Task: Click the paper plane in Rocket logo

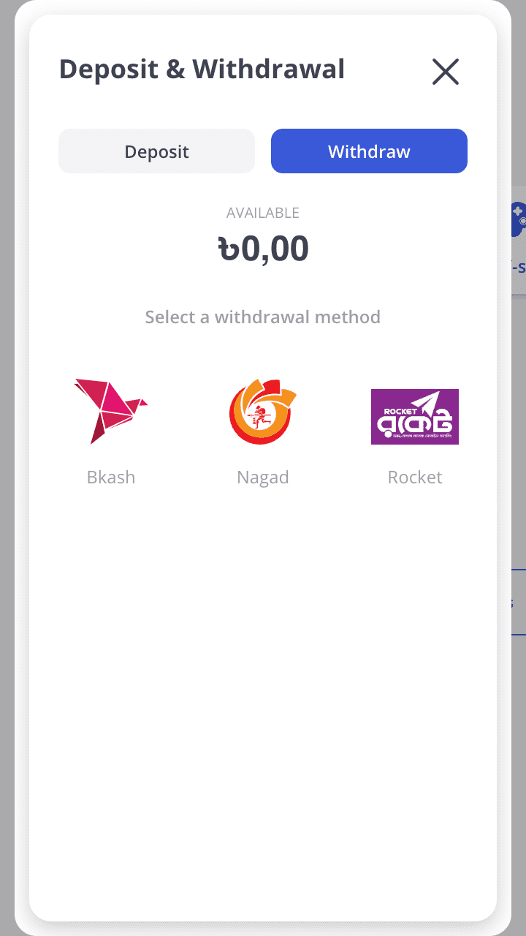Action: (438, 408)
